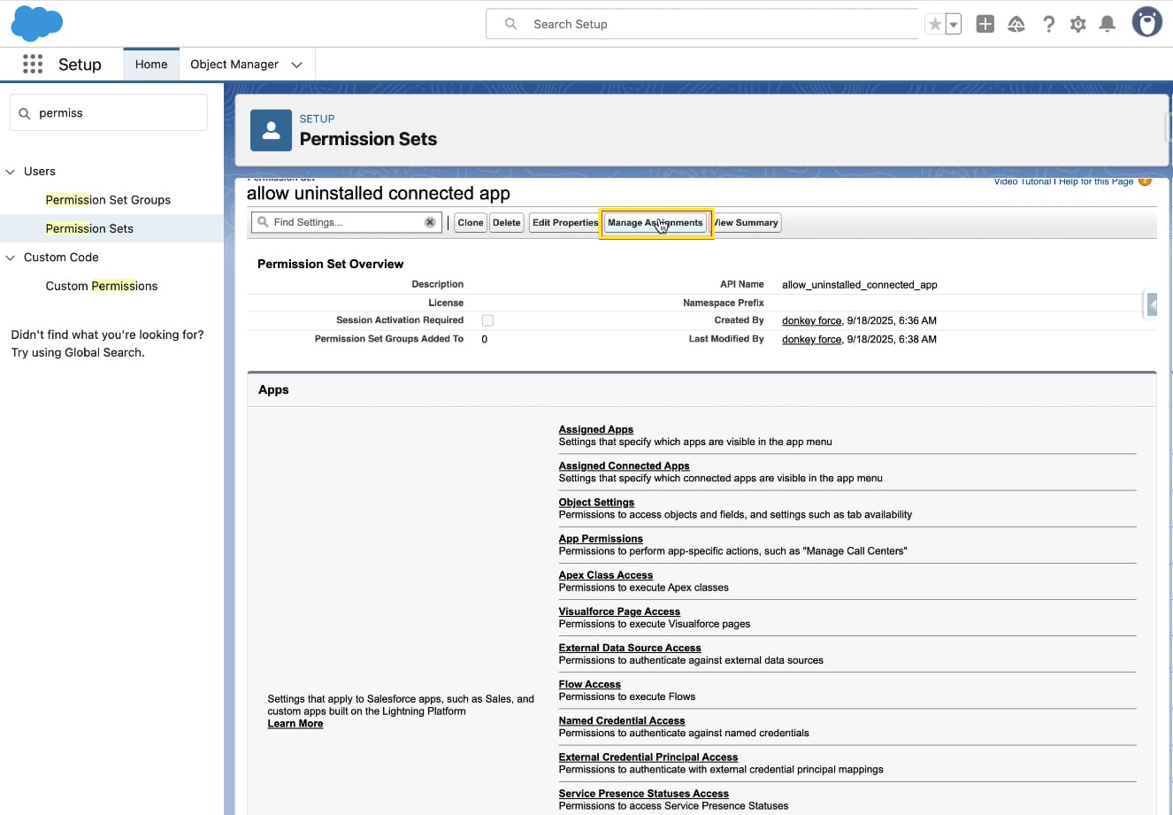The image size is (1173, 815).
Task: Click the favorites star icon
Action: [934, 25]
